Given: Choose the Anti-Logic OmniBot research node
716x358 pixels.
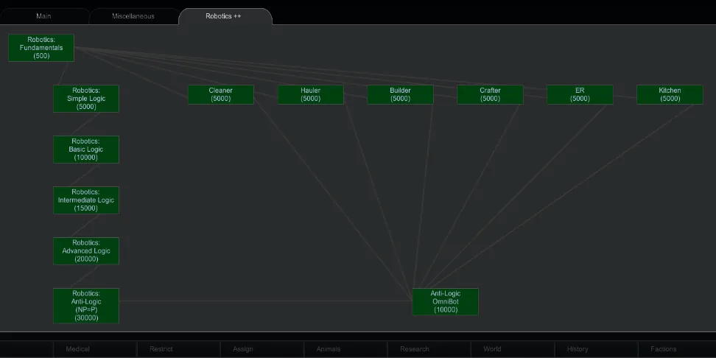Looking at the screenshot, I should coord(446,302).
